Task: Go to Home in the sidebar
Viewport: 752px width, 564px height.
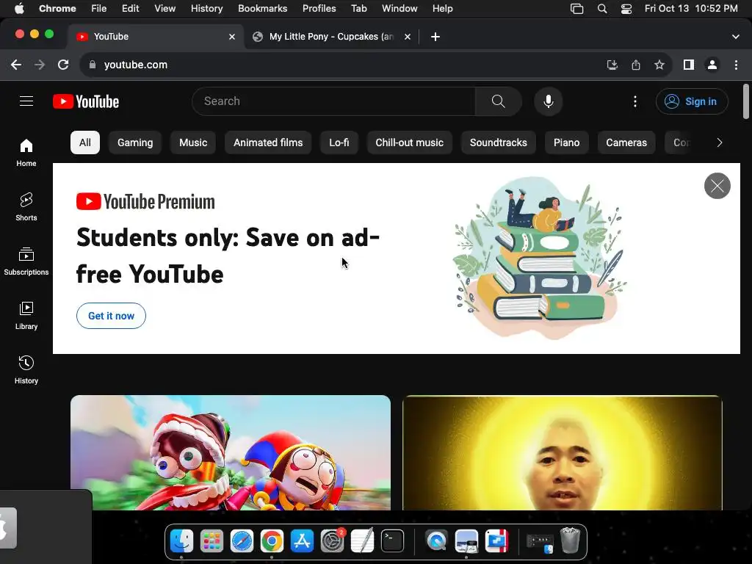Action: click(26, 153)
